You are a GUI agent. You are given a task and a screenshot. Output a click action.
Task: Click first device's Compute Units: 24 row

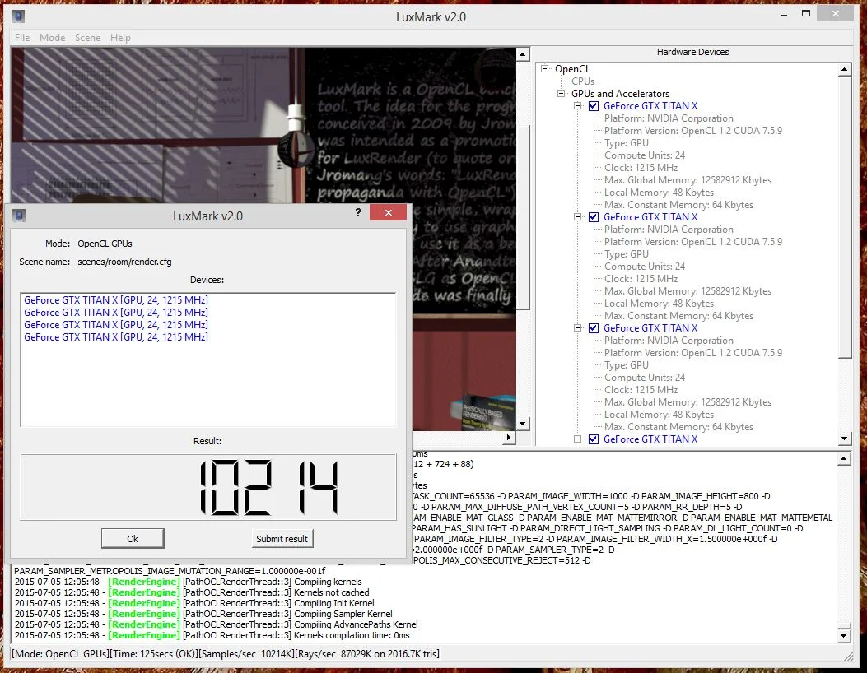[x=645, y=155]
